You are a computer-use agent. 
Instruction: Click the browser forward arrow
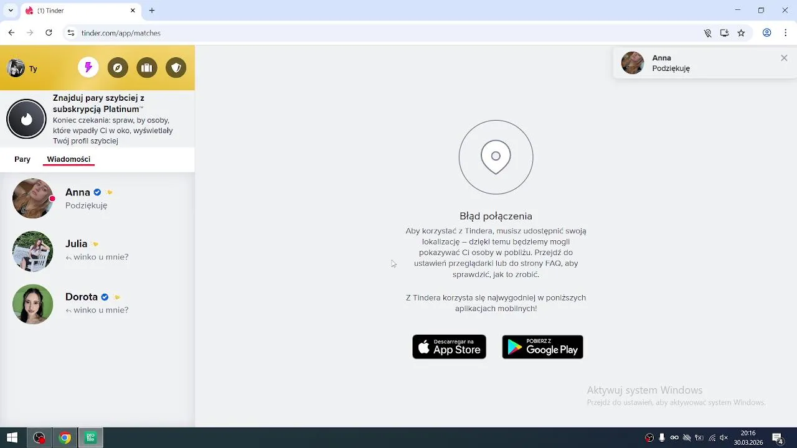tap(30, 33)
